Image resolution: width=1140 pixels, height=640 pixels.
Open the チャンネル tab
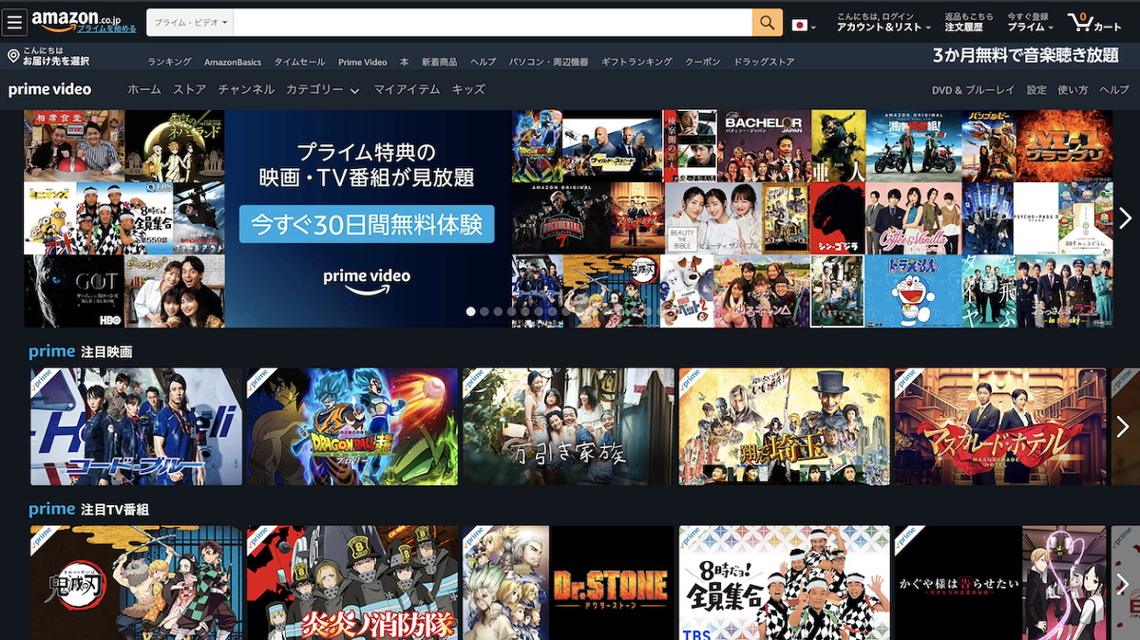[246, 89]
